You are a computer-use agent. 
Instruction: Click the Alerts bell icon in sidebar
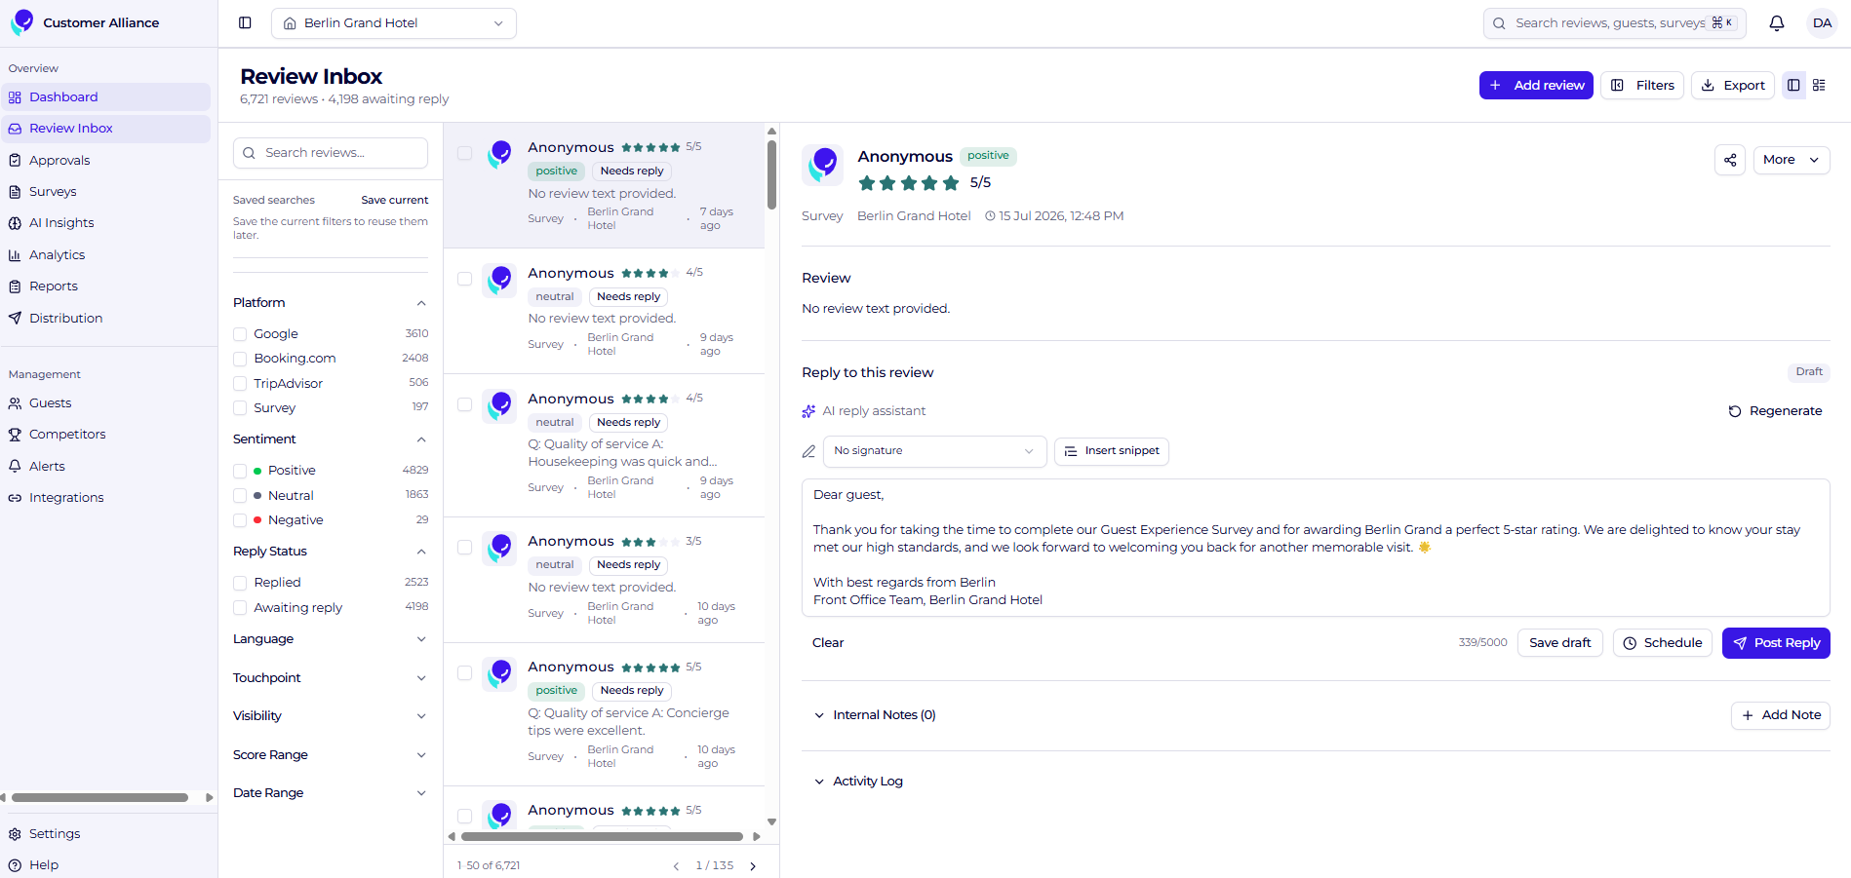click(x=15, y=467)
